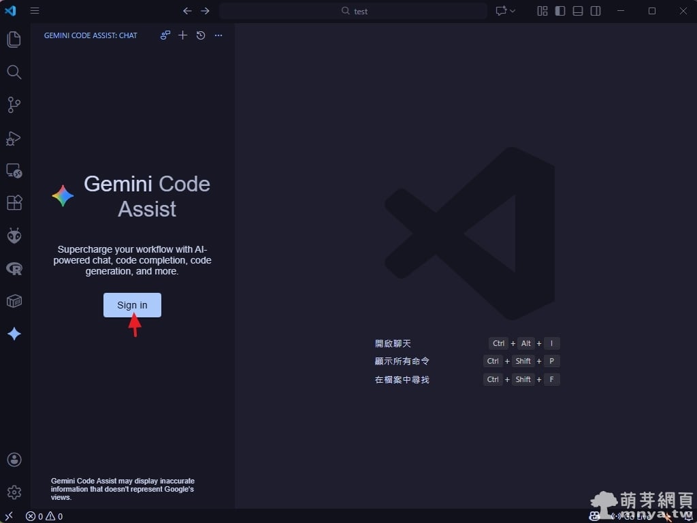Expand the chat dropdown arrow in title bar
The height and width of the screenshot is (523, 697).
(513, 11)
